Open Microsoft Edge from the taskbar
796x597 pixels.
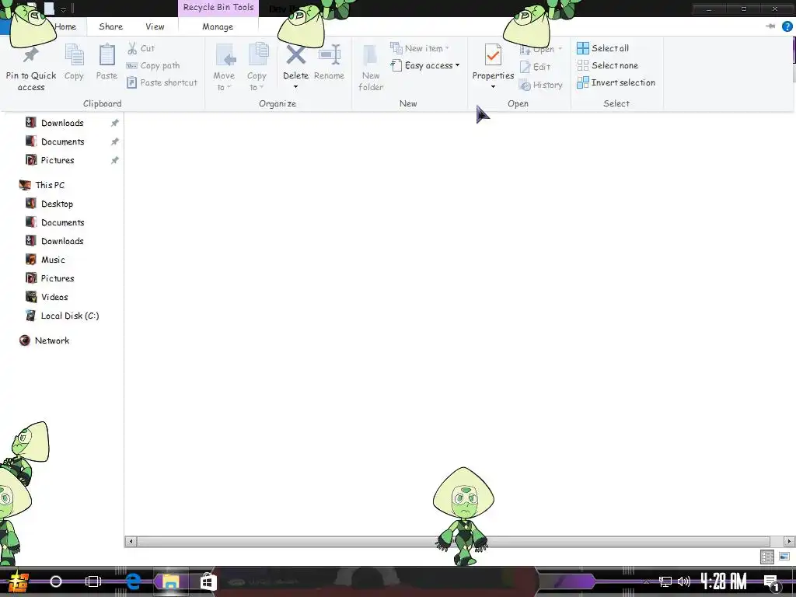pyautogui.click(x=133, y=581)
